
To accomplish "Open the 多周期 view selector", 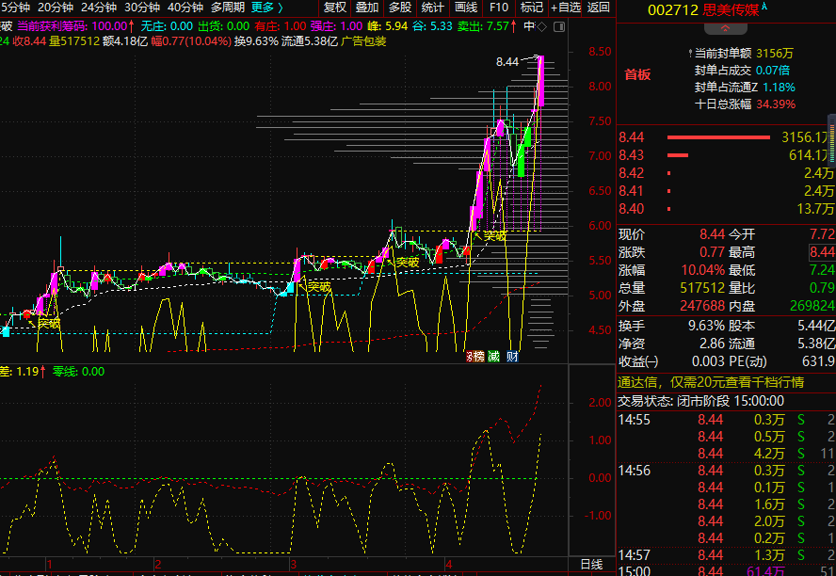I will coord(227,8).
